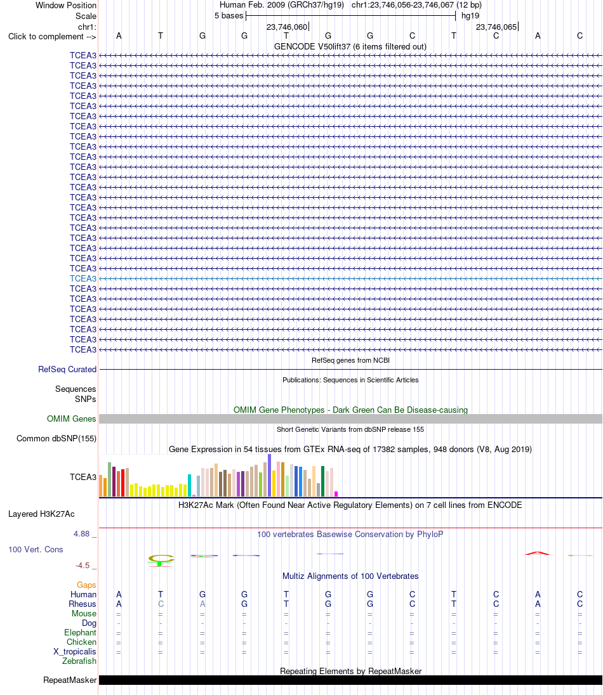The height and width of the screenshot is (695, 603).
Task: Click the "Dog" species label
Action: [89, 623]
